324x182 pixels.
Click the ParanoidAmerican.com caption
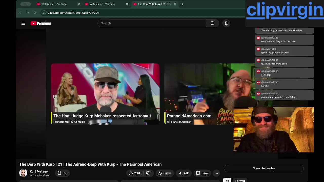189,116
